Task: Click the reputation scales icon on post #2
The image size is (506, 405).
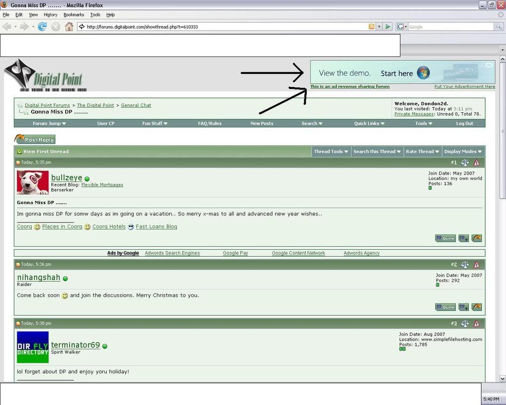Action: coord(464,265)
